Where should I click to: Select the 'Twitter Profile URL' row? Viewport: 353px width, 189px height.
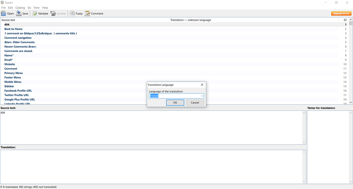pyautogui.click(x=174, y=95)
